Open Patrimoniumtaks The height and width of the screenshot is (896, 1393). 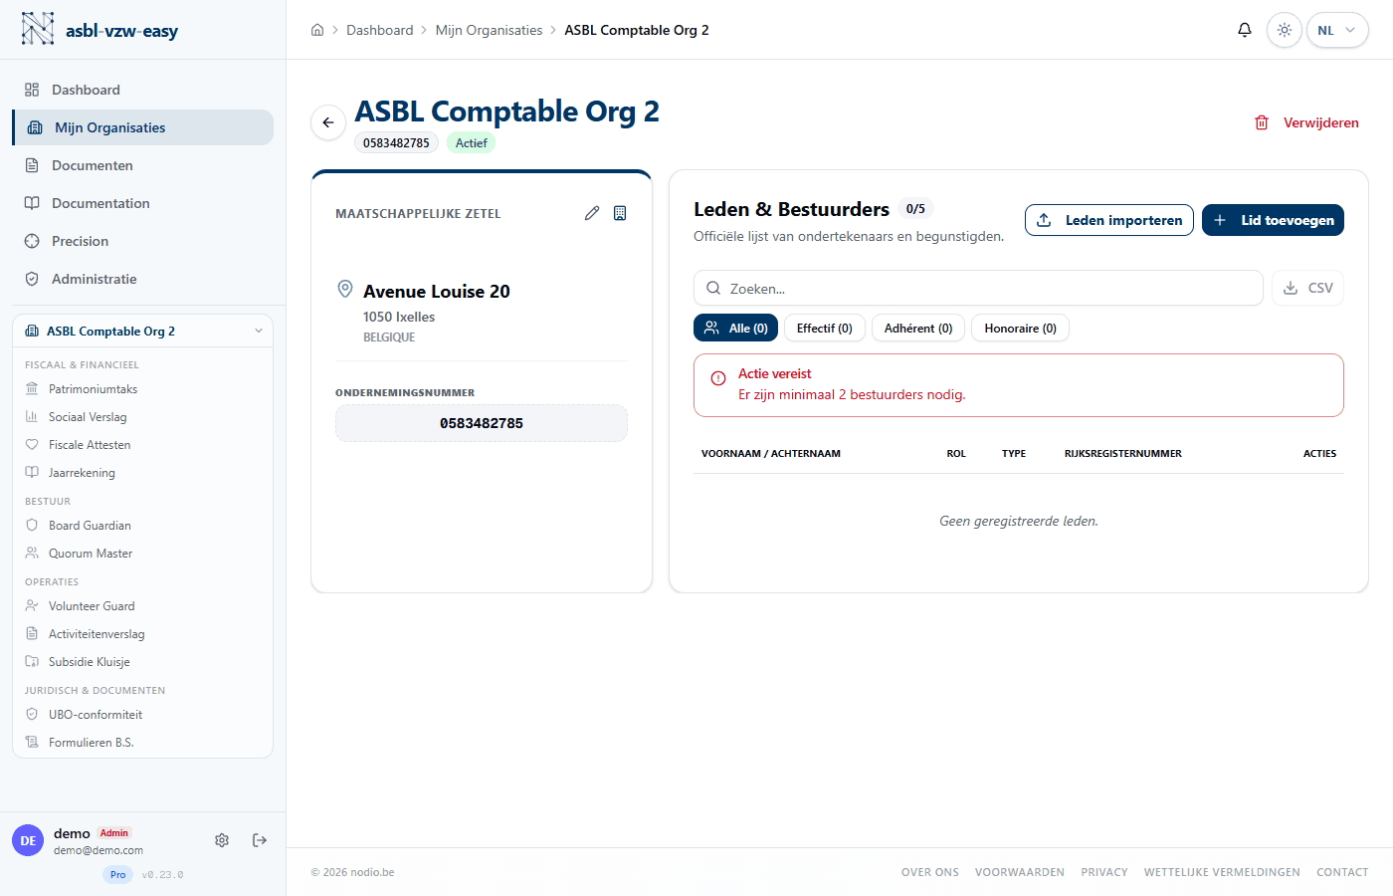[x=142, y=389]
